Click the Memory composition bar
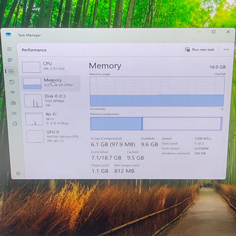This screenshot has height=236, width=236. [156, 124]
